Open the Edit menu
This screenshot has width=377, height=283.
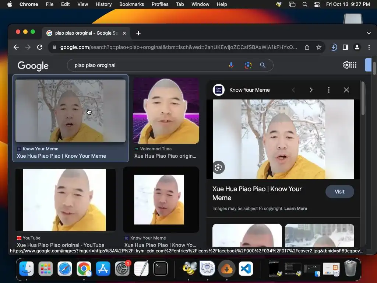pos(66,4)
